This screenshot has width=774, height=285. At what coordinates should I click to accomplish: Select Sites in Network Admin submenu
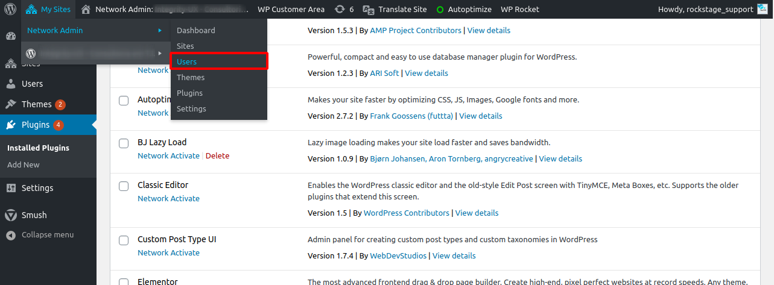tap(185, 46)
